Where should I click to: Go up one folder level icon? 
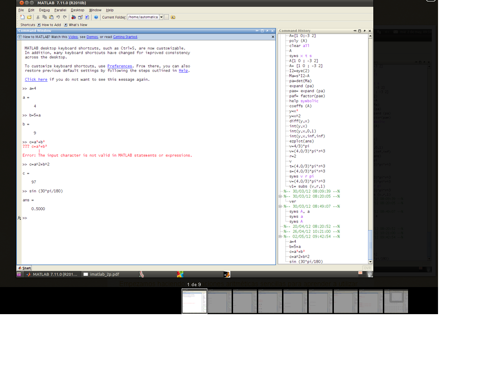pos(173,17)
